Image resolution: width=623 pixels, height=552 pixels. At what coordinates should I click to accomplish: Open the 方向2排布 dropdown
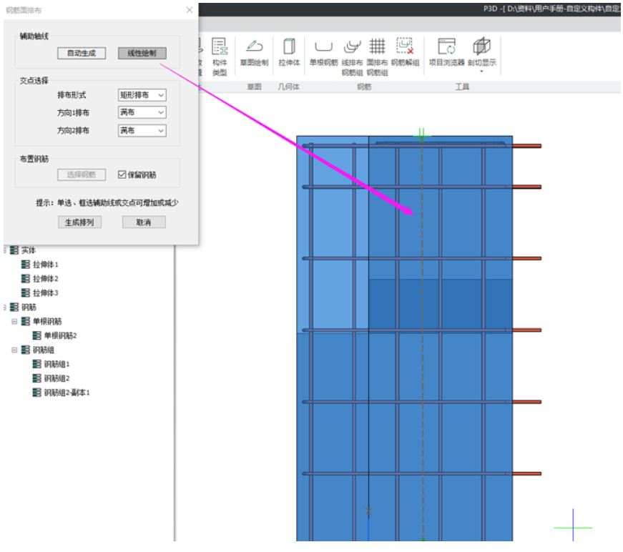coord(142,131)
